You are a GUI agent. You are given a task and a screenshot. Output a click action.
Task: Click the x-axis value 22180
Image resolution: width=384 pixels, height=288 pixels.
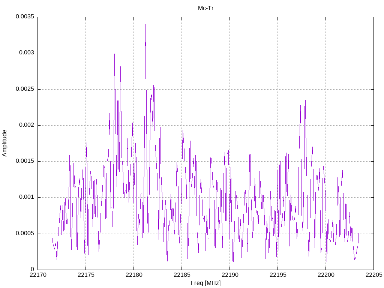(x=134, y=275)
